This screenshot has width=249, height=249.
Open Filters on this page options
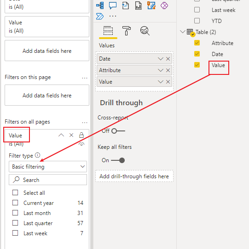(x=85, y=78)
